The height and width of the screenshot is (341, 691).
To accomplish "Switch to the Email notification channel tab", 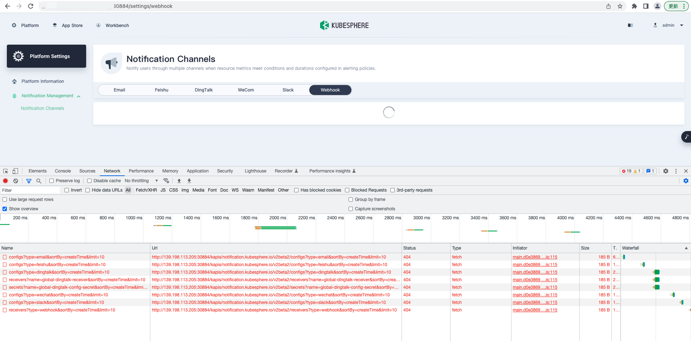I will point(119,90).
